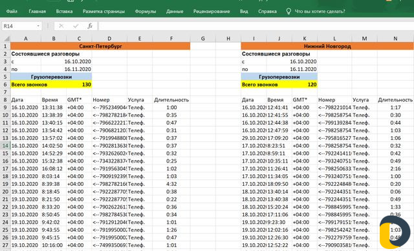Click the time cell 17:09:20
Viewport: 414px width, 251px height.
point(278,138)
